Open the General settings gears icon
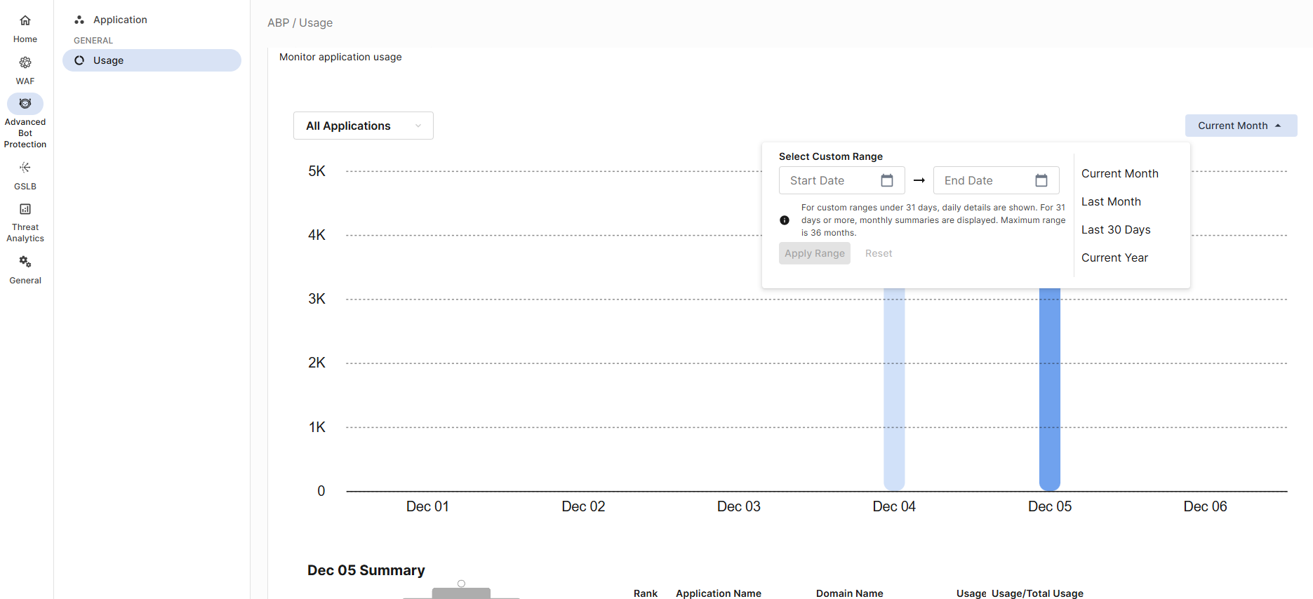1313x599 pixels. click(x=25, y=262)
